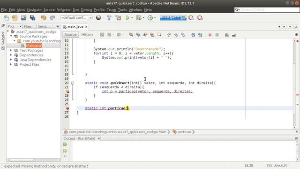Click Shift Line Left icon

tap(193, 35)
